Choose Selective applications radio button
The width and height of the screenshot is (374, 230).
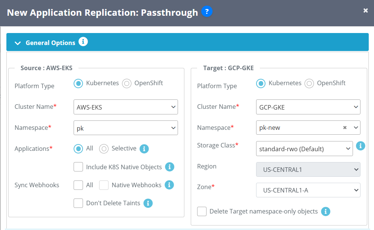coord(104,149)
